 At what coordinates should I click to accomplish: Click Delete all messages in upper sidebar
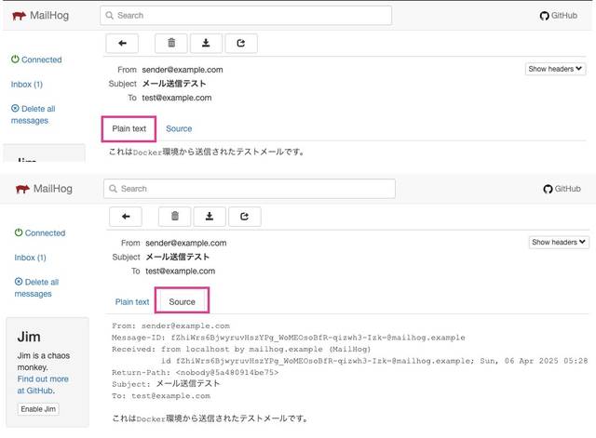tap(34, 114)
